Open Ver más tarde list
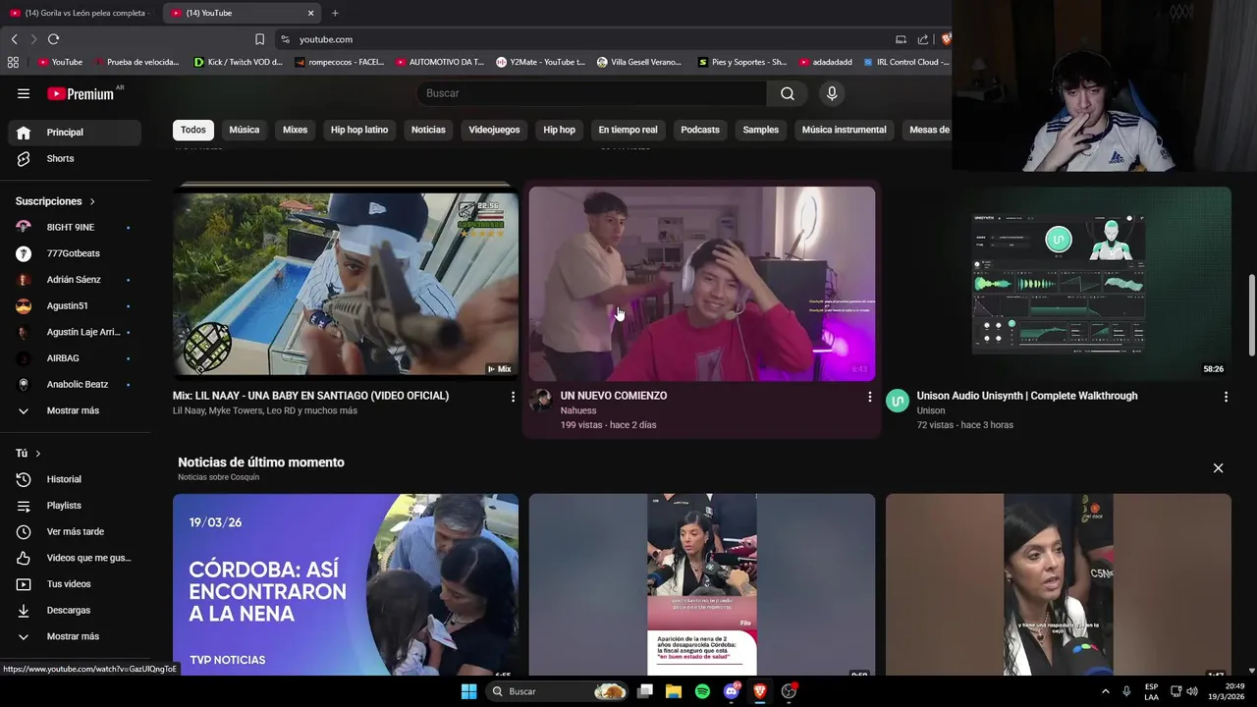This screenshot has height=707, width=1257. [75, 531]
